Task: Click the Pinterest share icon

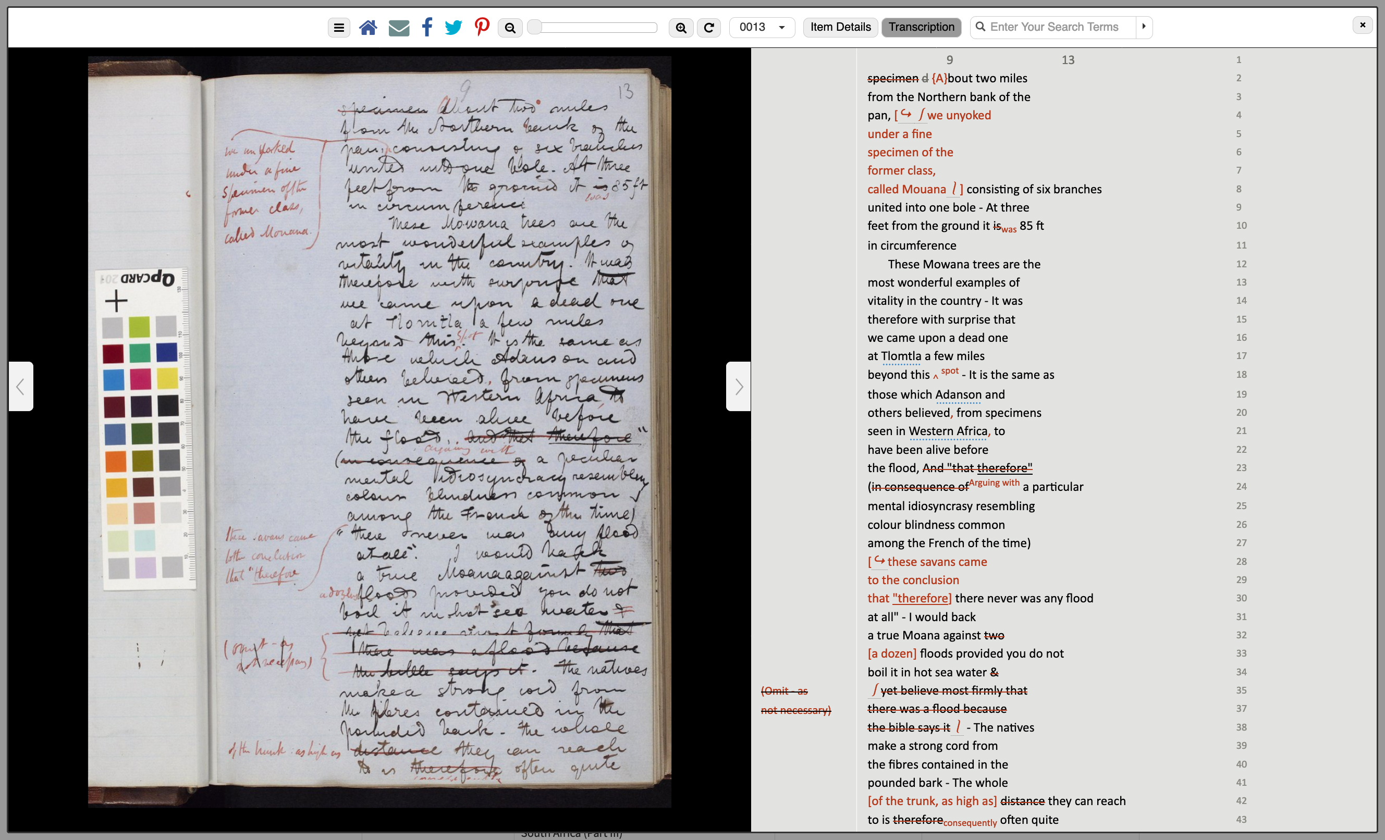Action: point(481,27)
